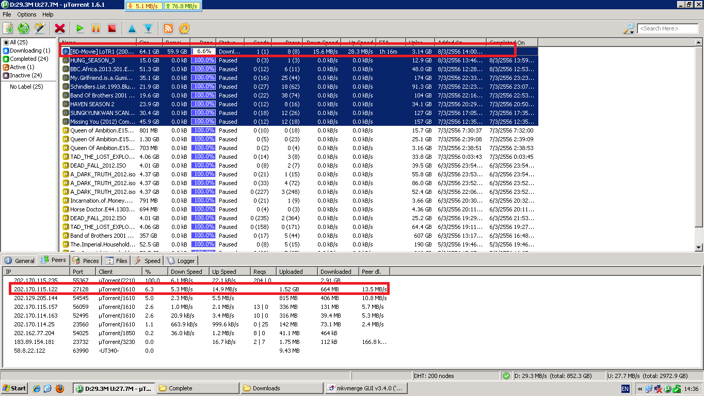Open the RSS Downloader icon
The image size is (704, 396).
point(168,28)
